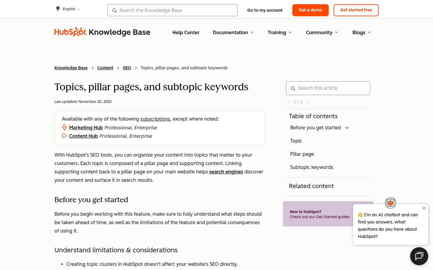Click the Get a demo button
The image size is (433, 270).
(310, 10)
